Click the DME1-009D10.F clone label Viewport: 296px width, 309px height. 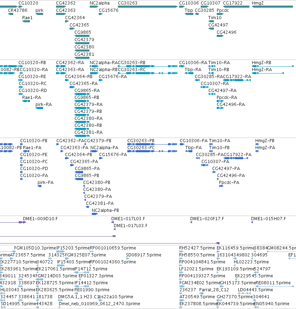(40, 218)
